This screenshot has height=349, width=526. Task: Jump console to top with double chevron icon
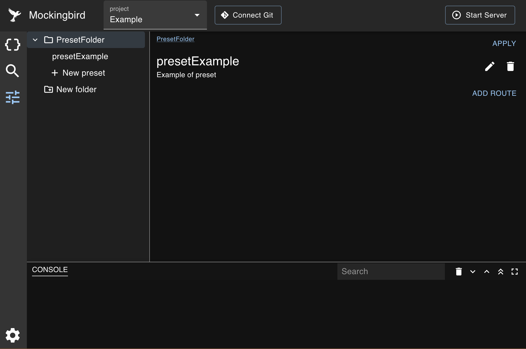(x=501, y=272)
